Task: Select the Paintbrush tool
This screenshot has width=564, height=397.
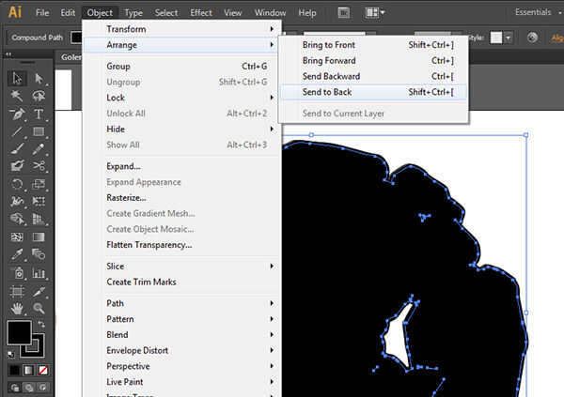Action: point(17,148)
